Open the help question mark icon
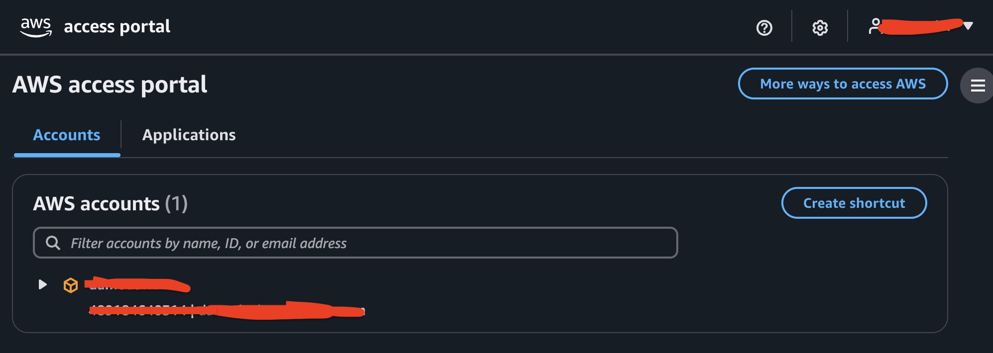Viewport: 993px width, 353px height. 764,28
